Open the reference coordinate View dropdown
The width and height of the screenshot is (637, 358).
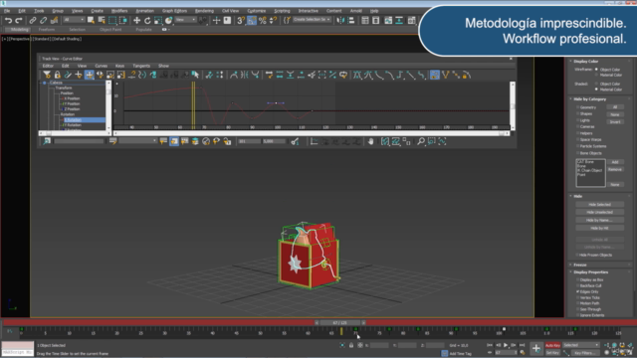[186, 20]
